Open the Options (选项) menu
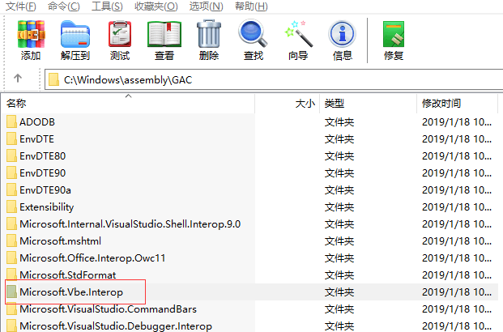The height and width of the screenshot is (332, 503). coord(206,6)
